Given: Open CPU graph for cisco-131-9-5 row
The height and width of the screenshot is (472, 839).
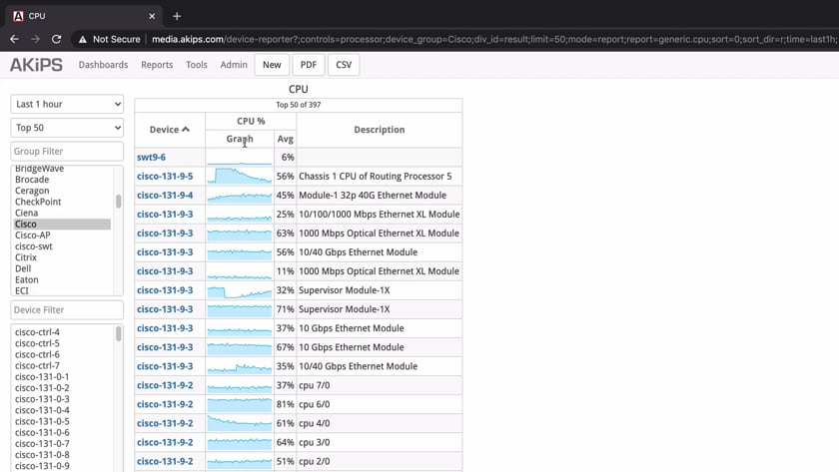Looking at the screenshot, I should point(240,176).
